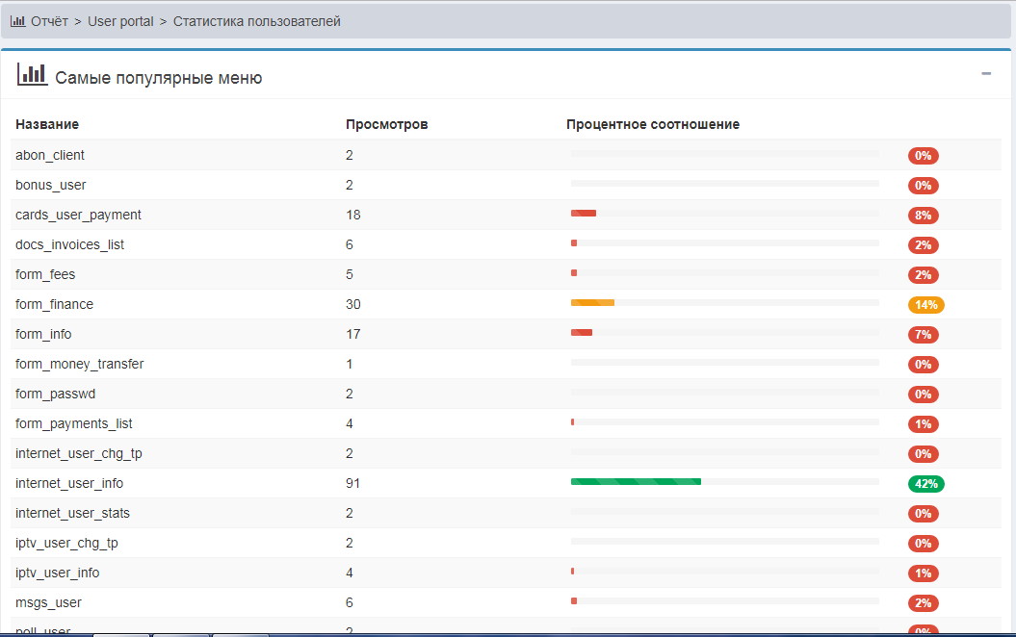Click the 0% badge for abon_client
The height and width of the screenshot is (637, 1016).
coord(923,156)
